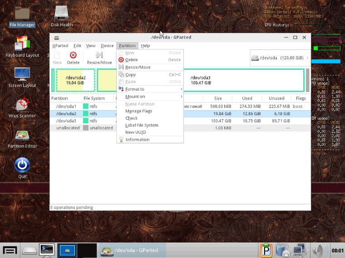Click the 274.33 MiB used cell
The image size is (345, 258).
(250, 107)
